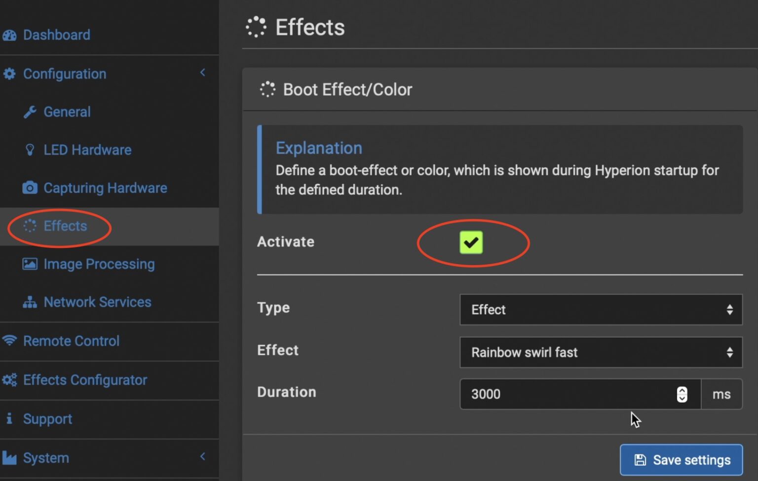Click the Image Processing picture icon
This screenshot has width=758, height=481.
30,264
